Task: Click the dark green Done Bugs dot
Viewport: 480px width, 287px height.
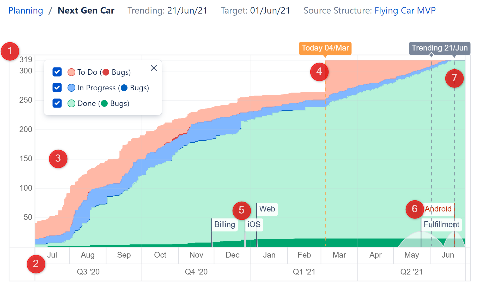Action: click(x=104, y=103)
